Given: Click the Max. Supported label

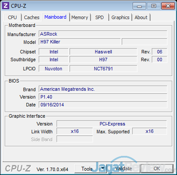Looking at the screenshot, I should coord(113,132).
